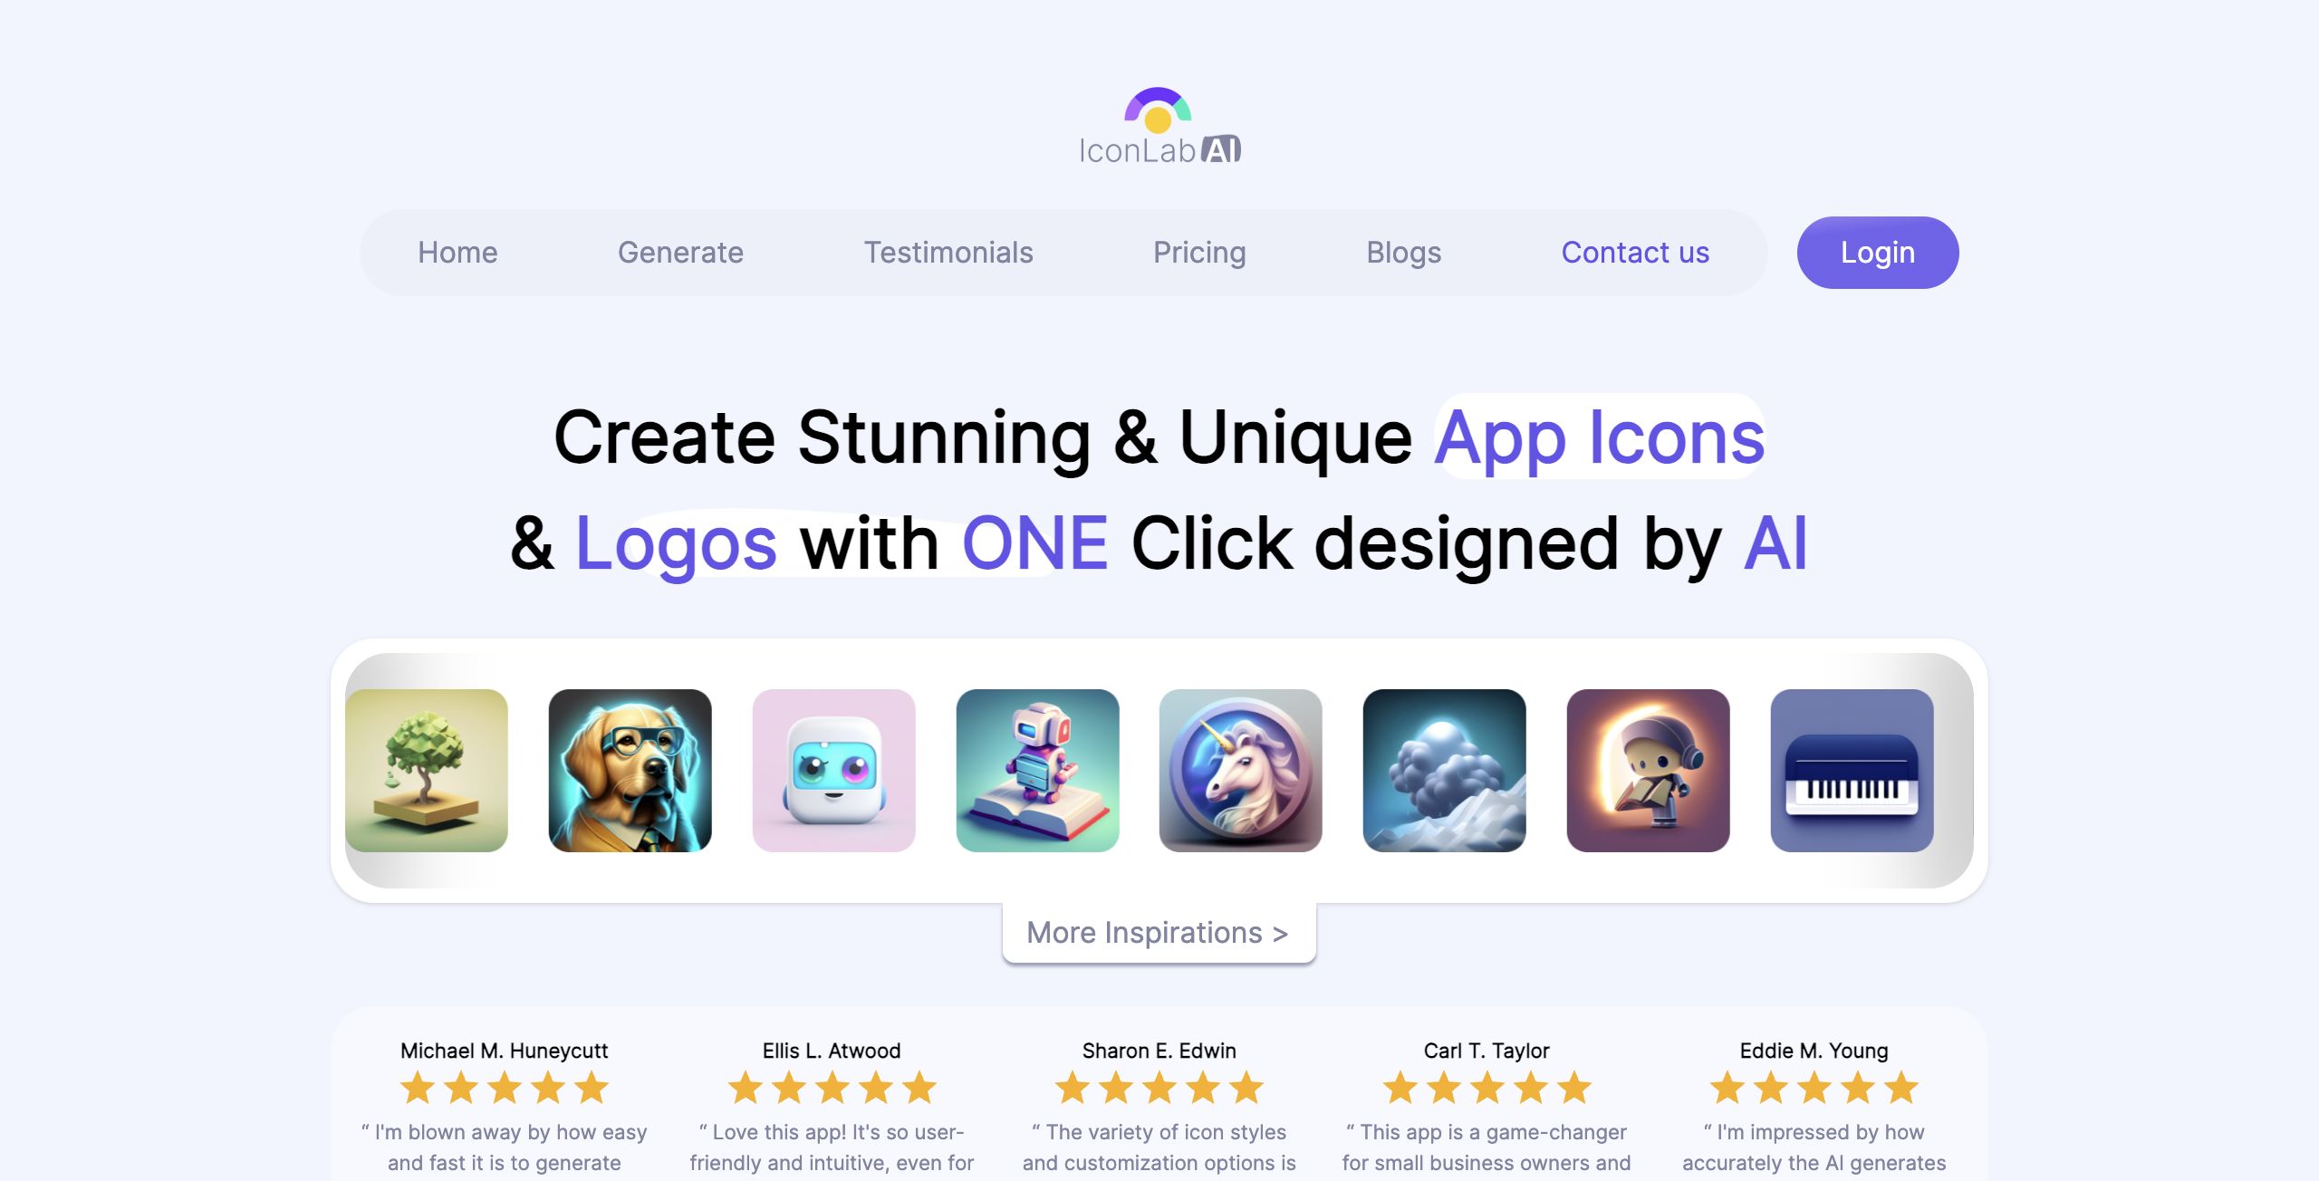The height and width of the screenshot is (1181, 2319).
Task: Select the golden retriever with glasses icon
Action: (x=630, y=771)
